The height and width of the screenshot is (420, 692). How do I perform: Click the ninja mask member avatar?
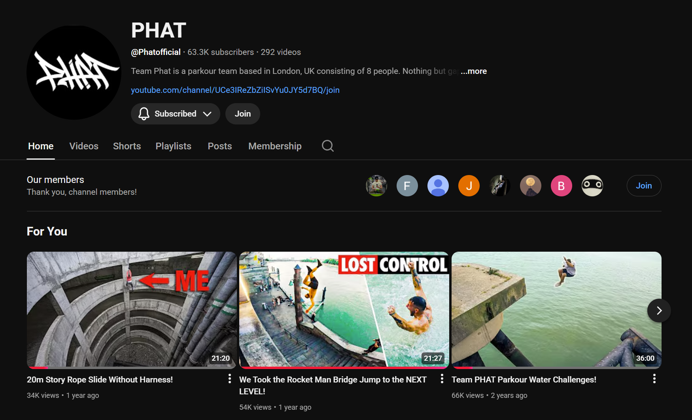592,186
